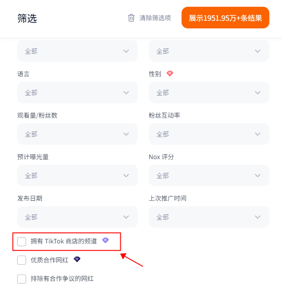Screen dimensions: 282x298
Task: Open the 语言 dropdown
Action: pos(77,92)
